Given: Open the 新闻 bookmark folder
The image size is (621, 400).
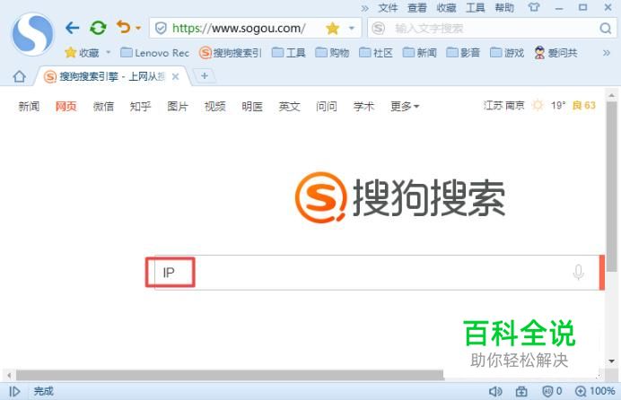Looking at the screenshot, I should coord(420,53).
